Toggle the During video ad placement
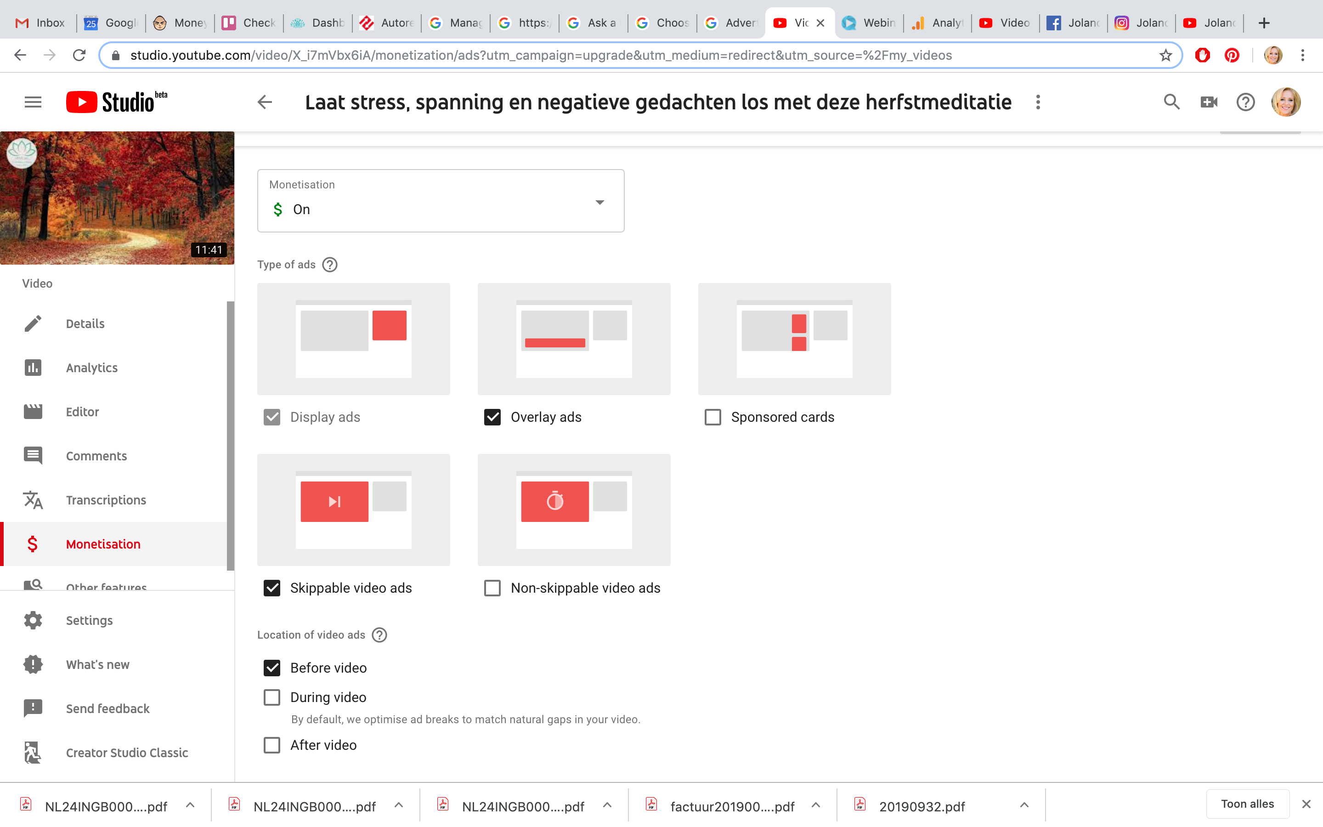The image size is (1323, 827). pos(272,697)
